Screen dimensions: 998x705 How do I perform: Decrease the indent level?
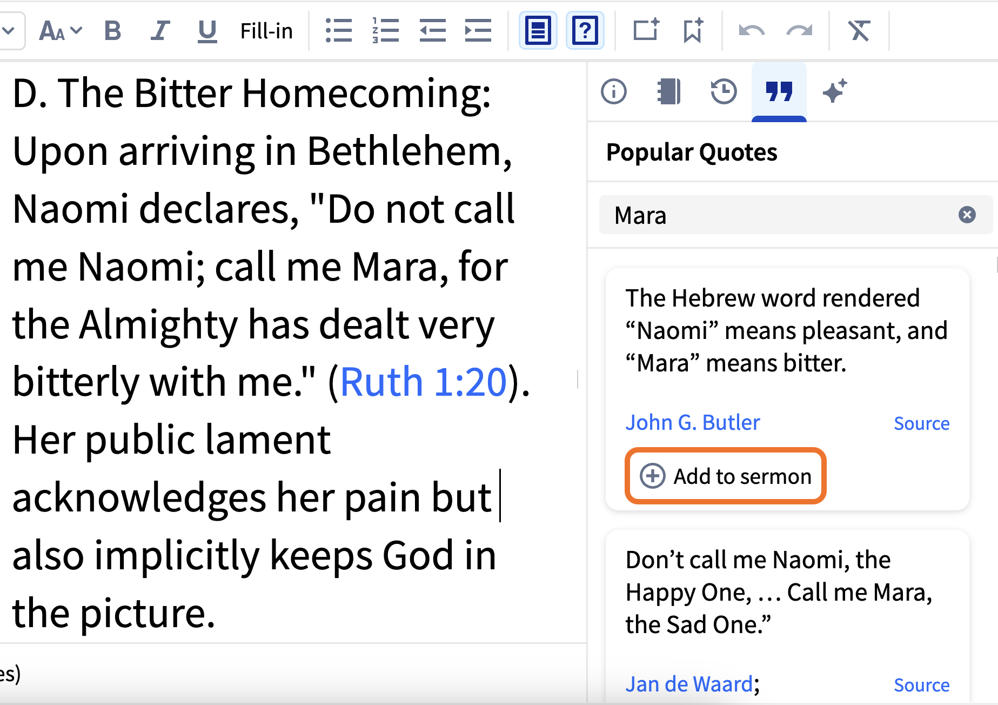click(432, 31)
